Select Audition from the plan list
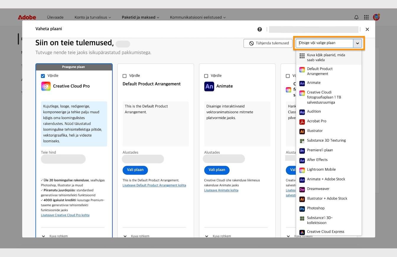The image size is (397, 257). pos(329,112)
